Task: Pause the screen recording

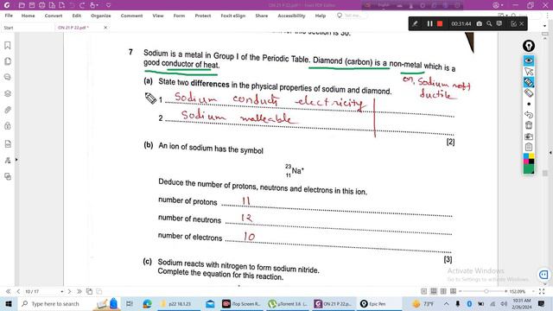Action: pyautogui.click(x=429, y=23)
